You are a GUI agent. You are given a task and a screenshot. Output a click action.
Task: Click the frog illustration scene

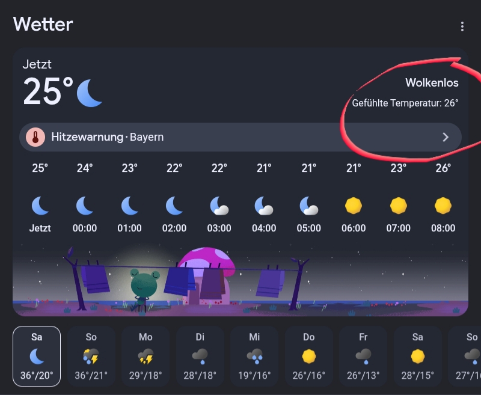tap(240, 279)
